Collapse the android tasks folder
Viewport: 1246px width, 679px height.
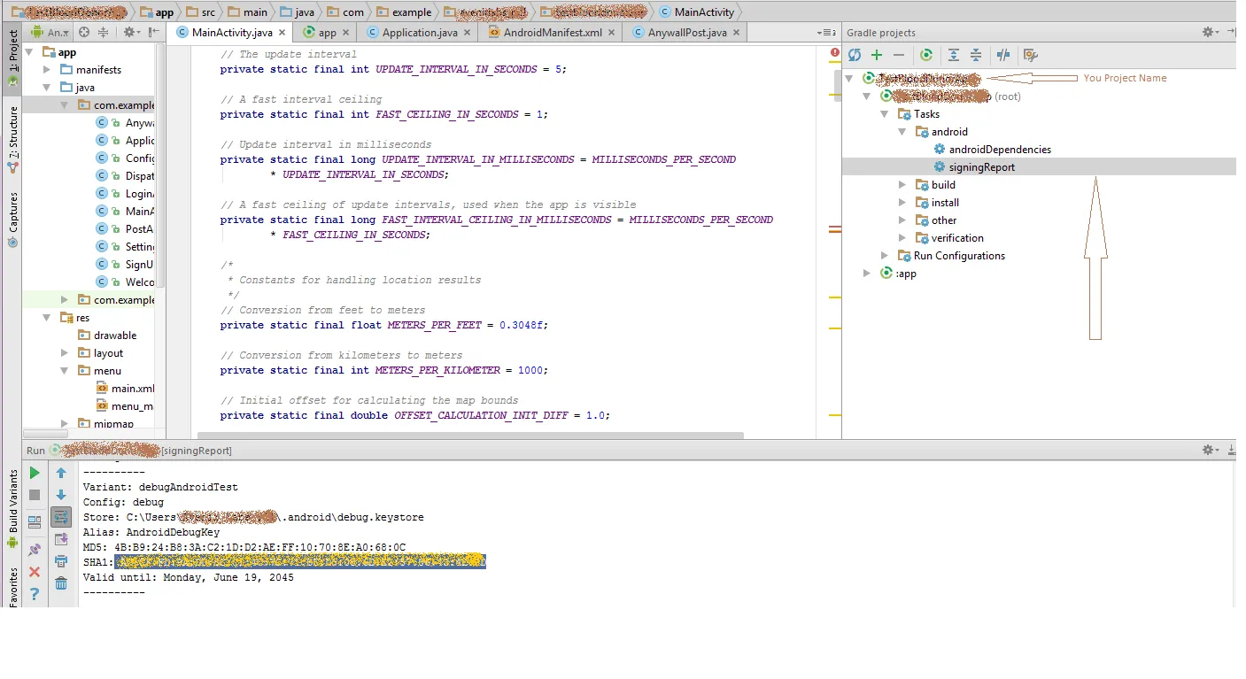pyautogui.click(x=902, y=132)
